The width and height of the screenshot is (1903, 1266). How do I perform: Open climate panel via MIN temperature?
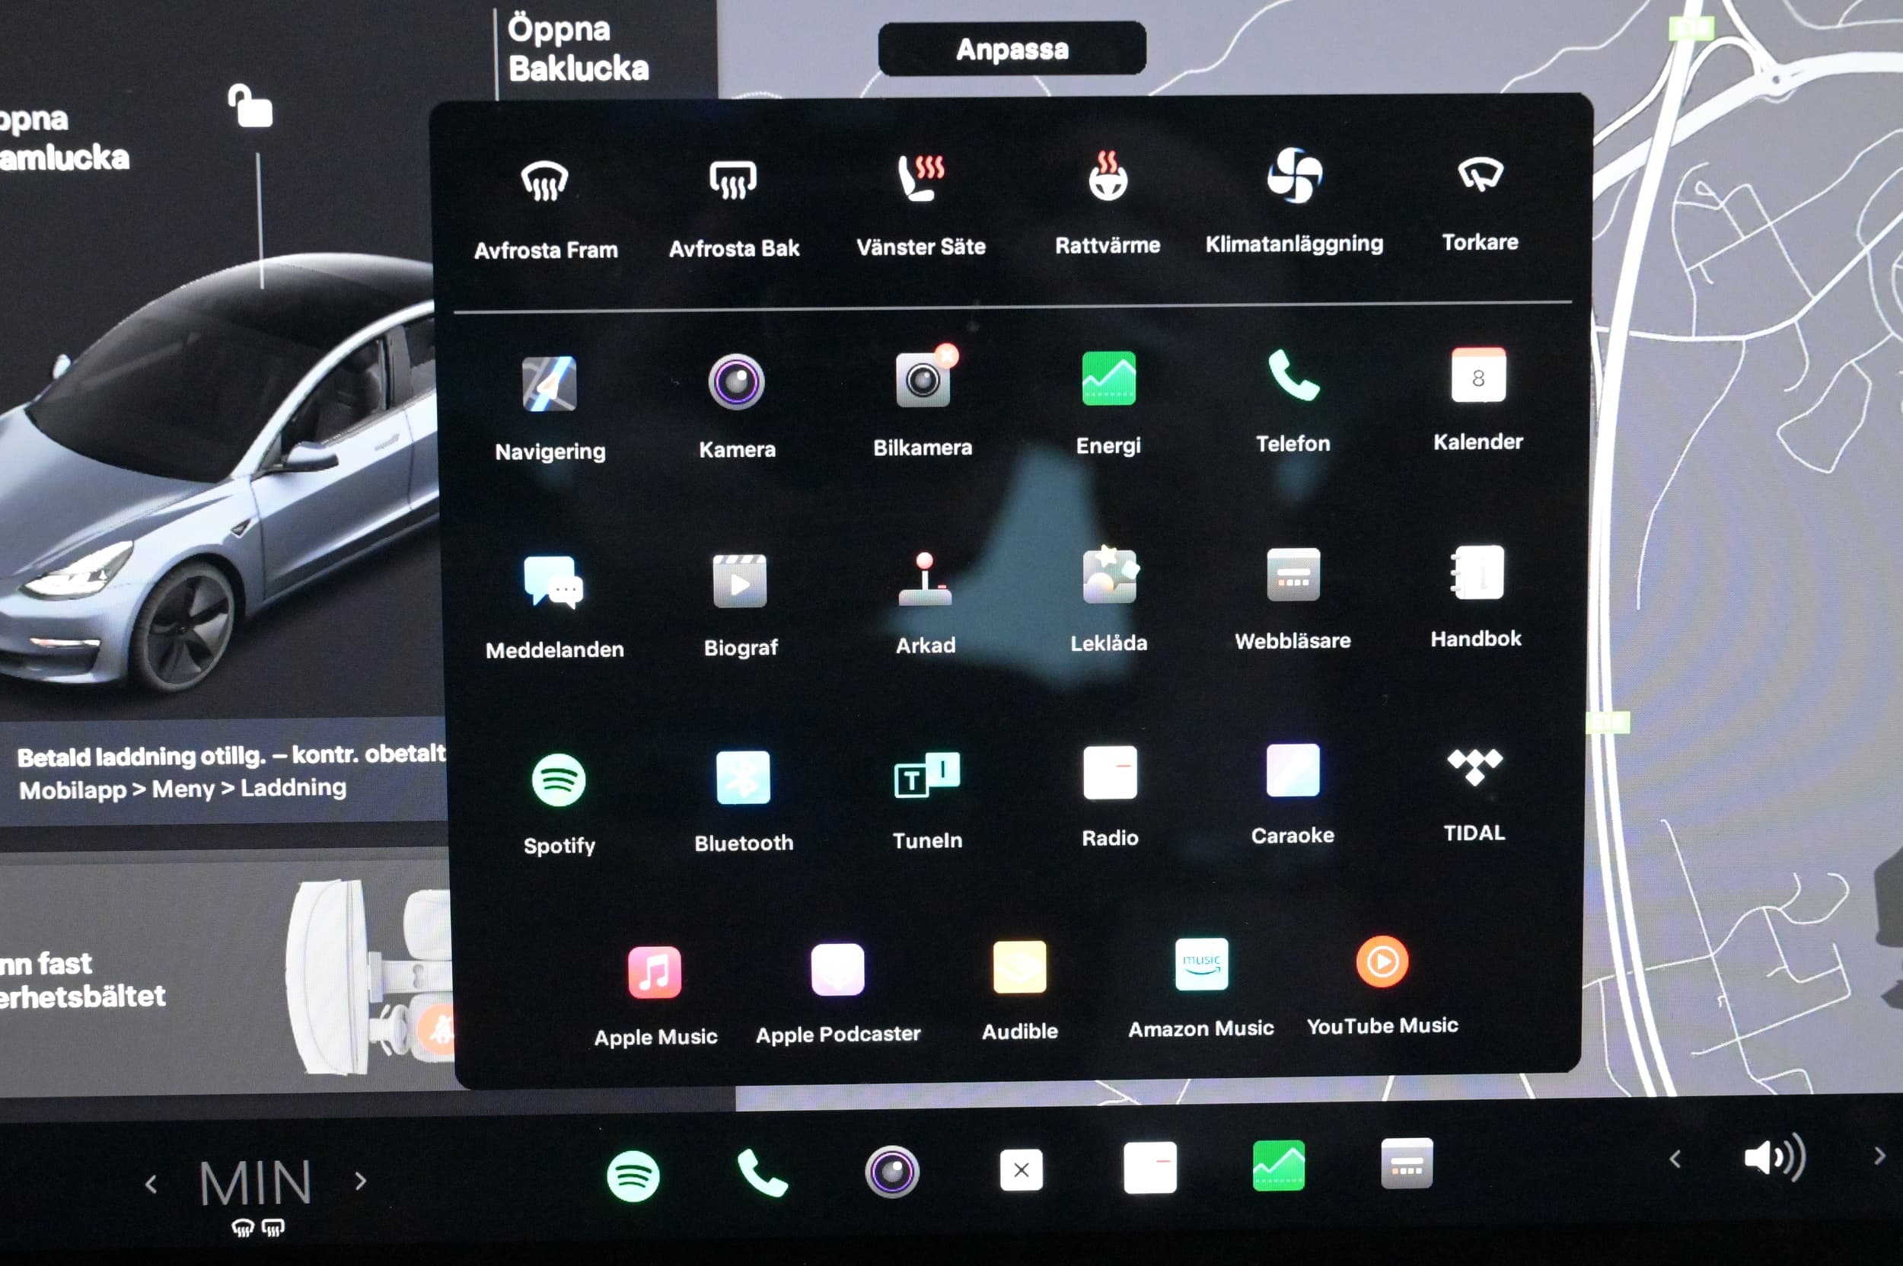pyautogui.click(x=255, y=1184)
